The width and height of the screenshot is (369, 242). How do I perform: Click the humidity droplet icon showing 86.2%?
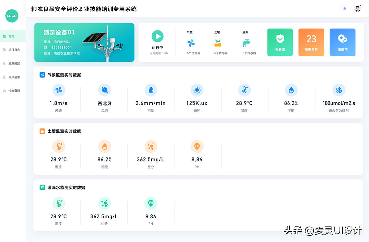pyautogui.click(x=291, y=90)
